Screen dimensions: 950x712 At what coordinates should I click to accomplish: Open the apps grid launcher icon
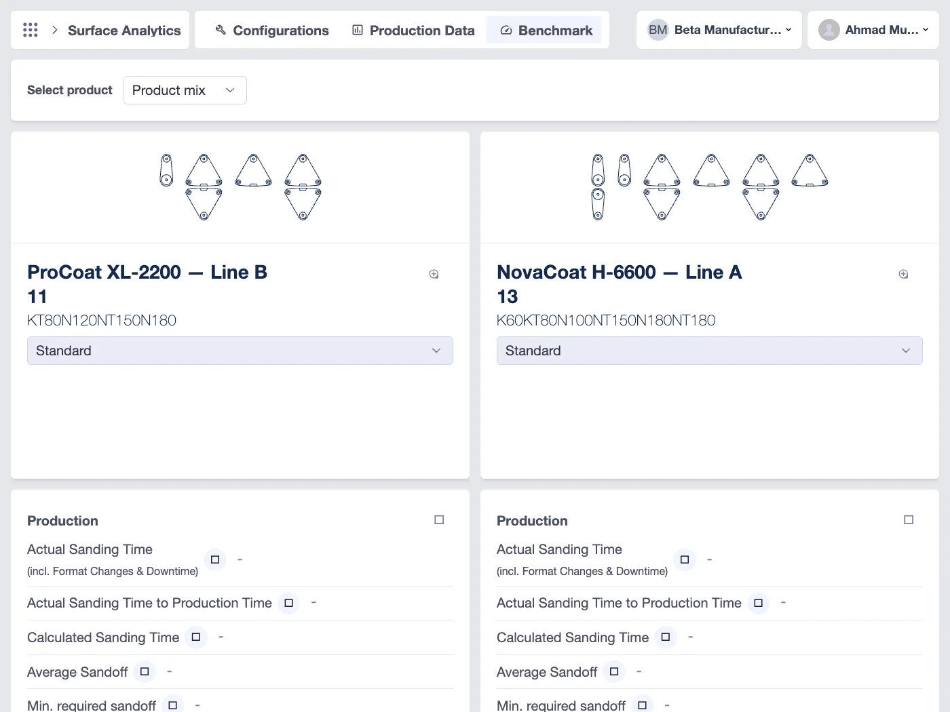pyautogui.click(x=31, y=30)
